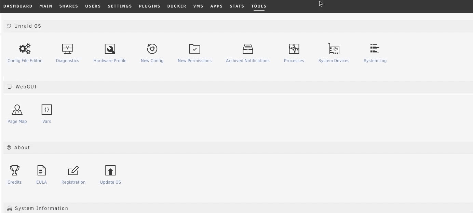Open the New Permissions link
This screenshot has height=213, width=473.
pyautogui.click(x=194, y=61)
